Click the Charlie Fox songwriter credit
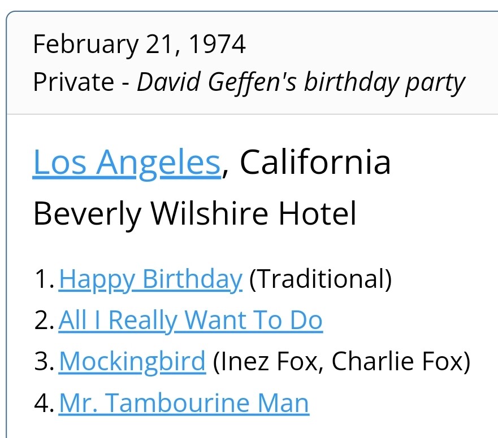The image size is (498, 438). 397,361
